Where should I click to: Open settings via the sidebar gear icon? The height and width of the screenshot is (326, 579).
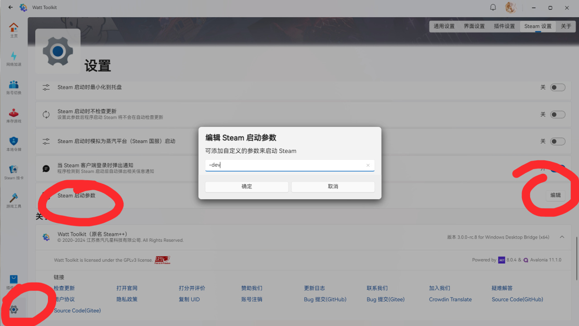tap(14, 310)
